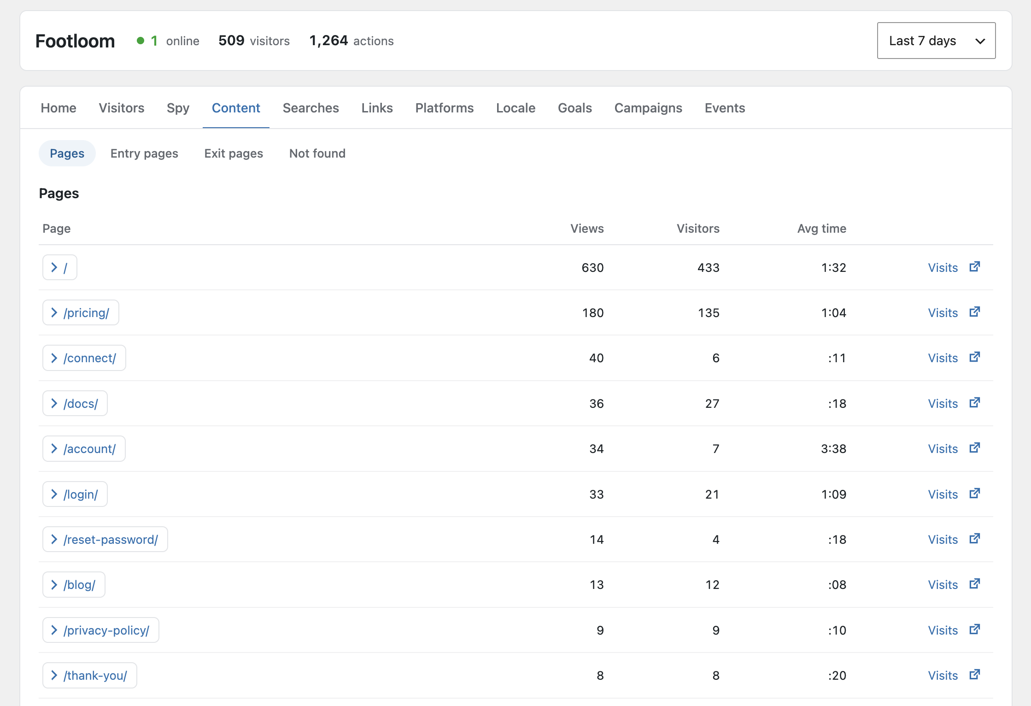Viewport: 1031px width, 706px height.
Task: Select the Entry pages sub-tab
Action: 144,153
